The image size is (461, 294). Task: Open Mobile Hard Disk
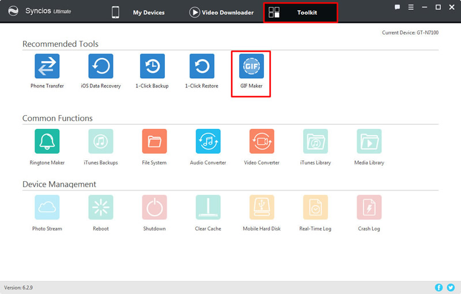point(262,207)
